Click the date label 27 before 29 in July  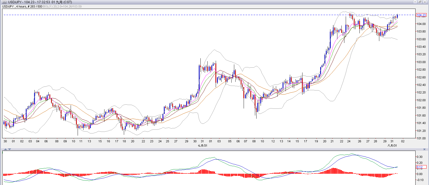click(176, 141)
